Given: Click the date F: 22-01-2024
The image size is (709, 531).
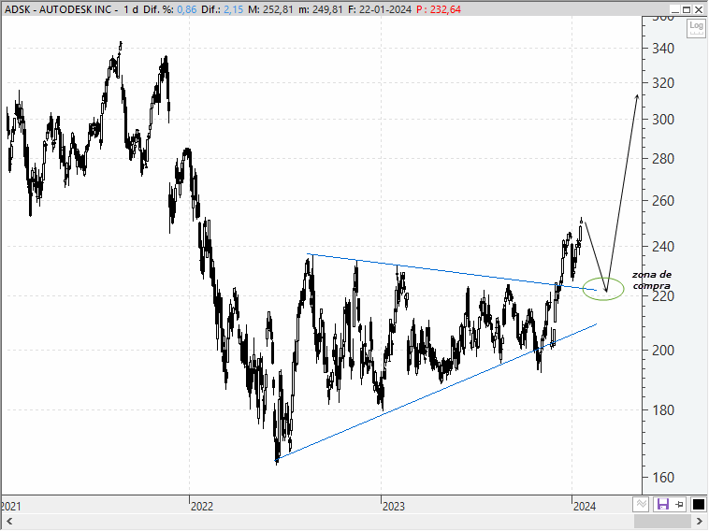Looking at the screenshot, I should 380,9.
